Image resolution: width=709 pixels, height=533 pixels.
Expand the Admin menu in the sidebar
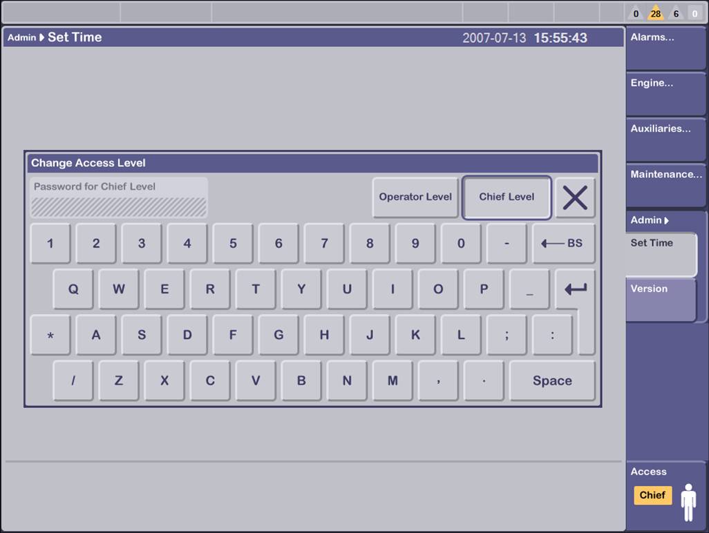tap(648, 220)
